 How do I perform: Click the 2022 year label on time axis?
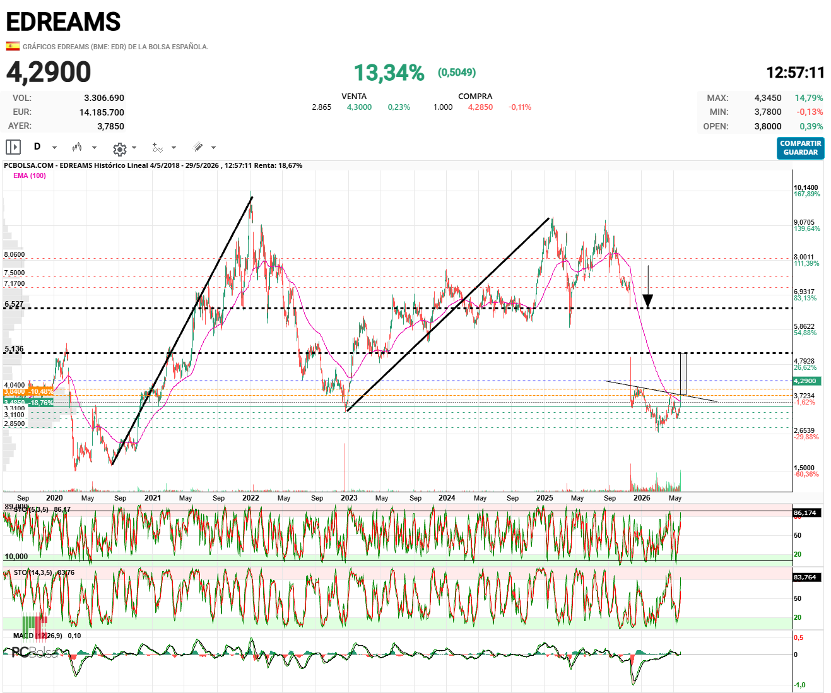(250, 498)
